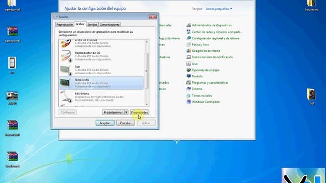
Task: Click the Propiedades button
Action: point(140,112)
